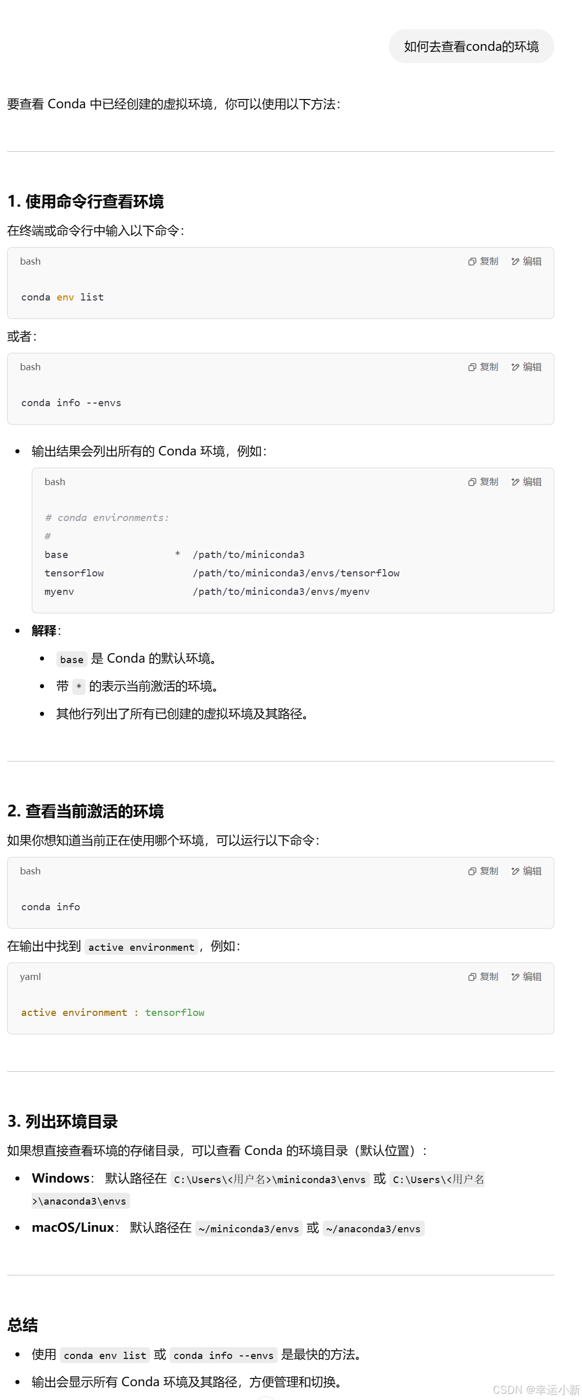Image resolution: width=582 pixels, height=1400 pixels.
Task: Click 'conda info --envs' inline code in summary
Action: point(224,1355)
